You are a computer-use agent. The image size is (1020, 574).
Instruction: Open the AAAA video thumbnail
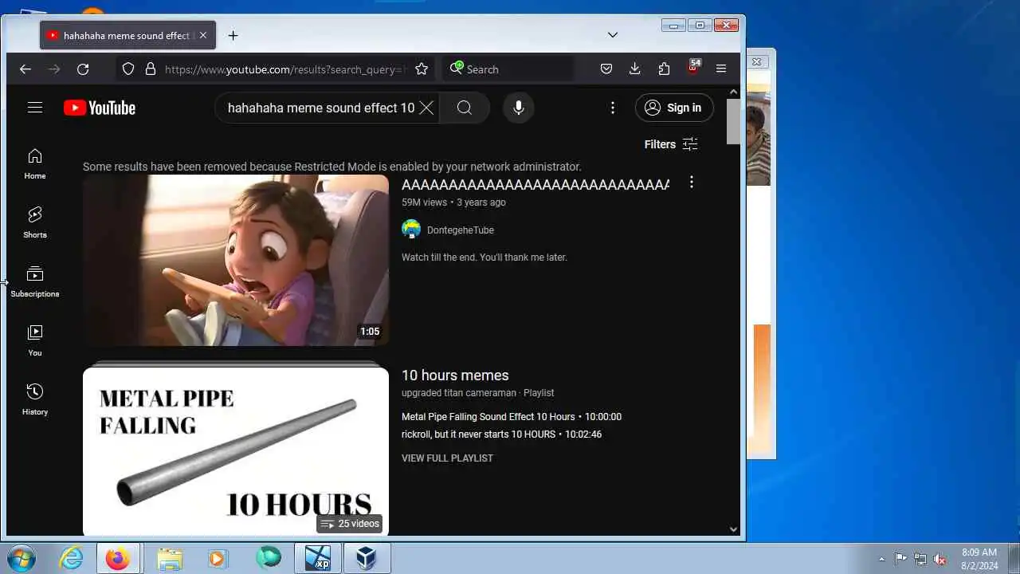236,260
